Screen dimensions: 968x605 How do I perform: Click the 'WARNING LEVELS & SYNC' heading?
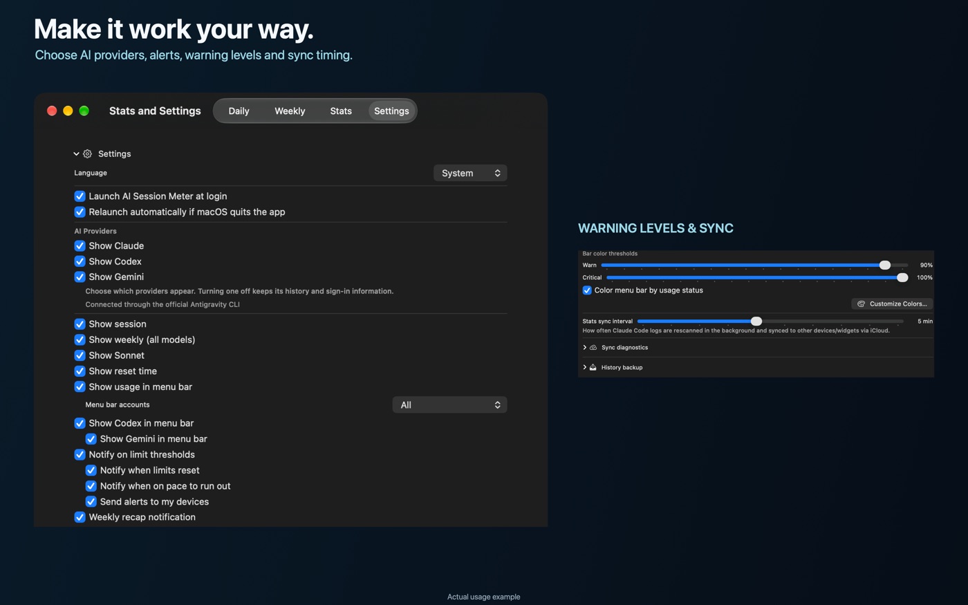(655, 228)
